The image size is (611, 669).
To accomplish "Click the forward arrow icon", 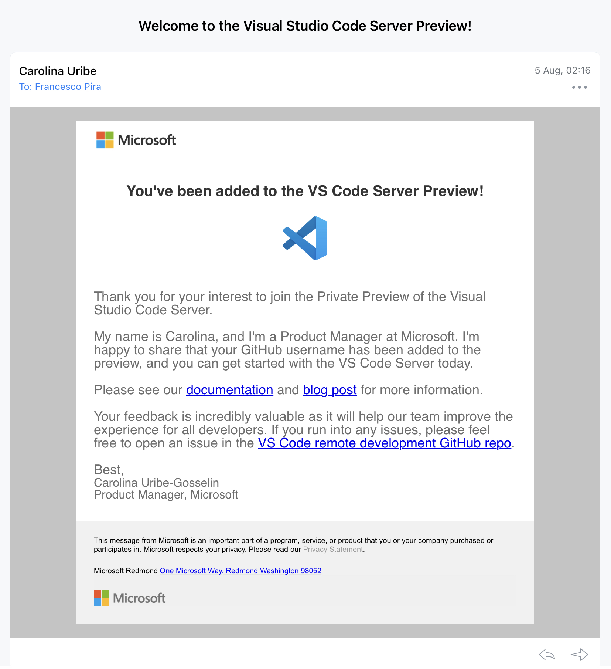I will click(x=579, y=655).
